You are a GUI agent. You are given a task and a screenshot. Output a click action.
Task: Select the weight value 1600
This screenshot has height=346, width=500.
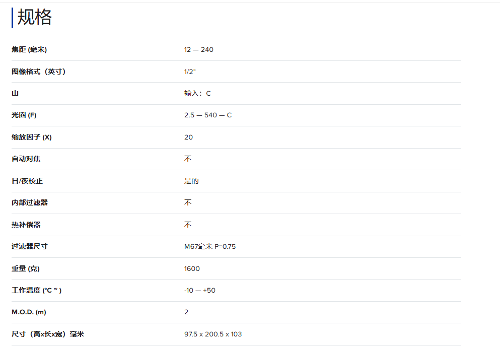point(192,268)
